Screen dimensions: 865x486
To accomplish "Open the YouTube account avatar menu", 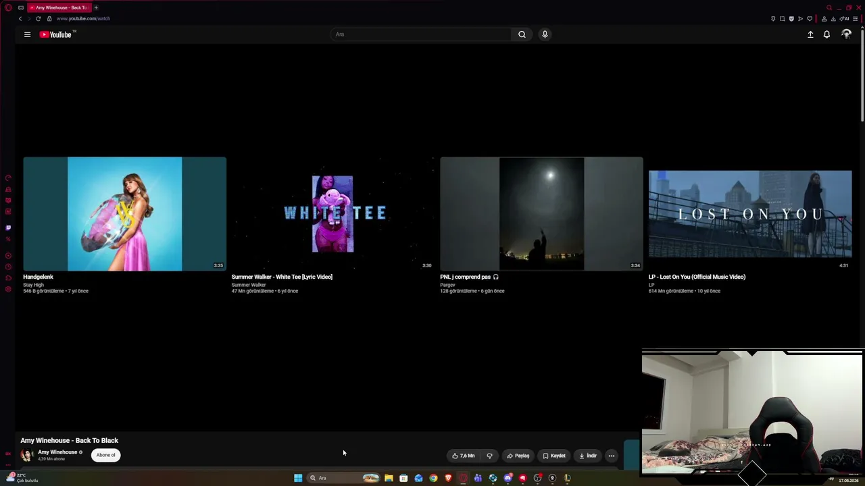I will (846, 34).
